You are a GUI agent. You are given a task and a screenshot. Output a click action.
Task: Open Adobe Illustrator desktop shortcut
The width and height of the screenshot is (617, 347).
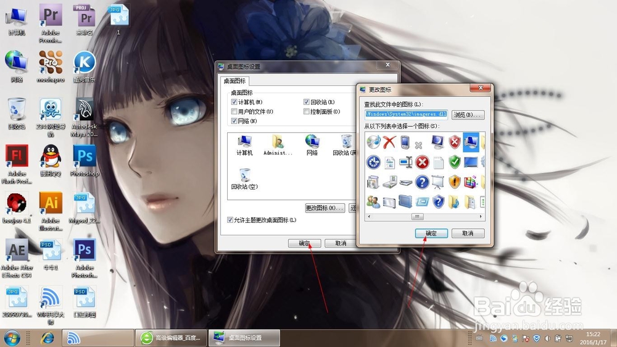[51, 212]
